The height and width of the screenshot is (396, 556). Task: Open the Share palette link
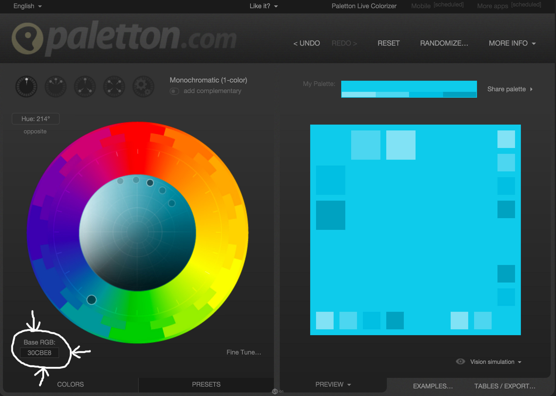tap(509, 89)
